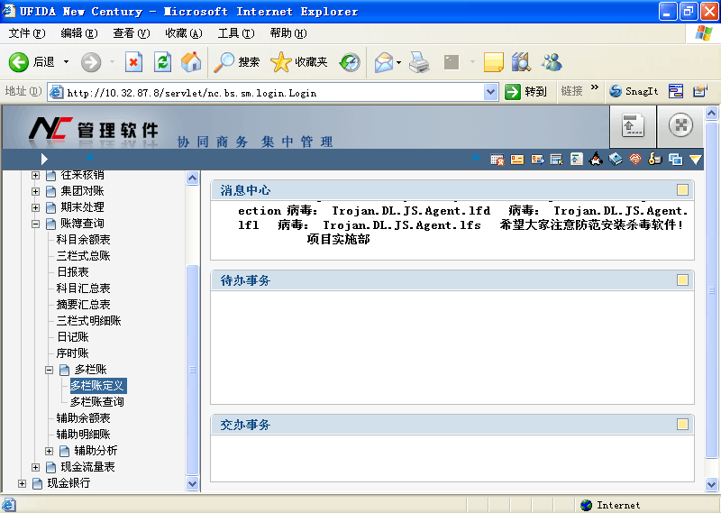The height and width of the screenshot is (513, 721).
Task: Click the gold key and lock icon
Action: point(655,160)
